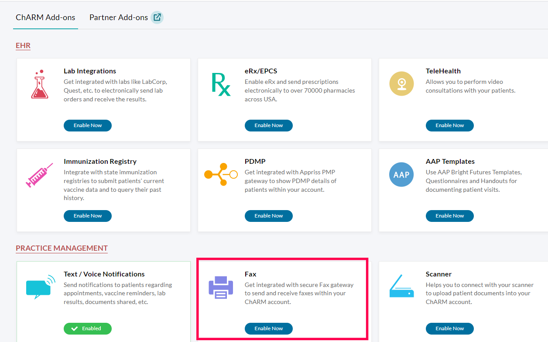Screen dimensions: 548x342
Task: Click the PDMP network nodes icon
Action: pos(221,175)
